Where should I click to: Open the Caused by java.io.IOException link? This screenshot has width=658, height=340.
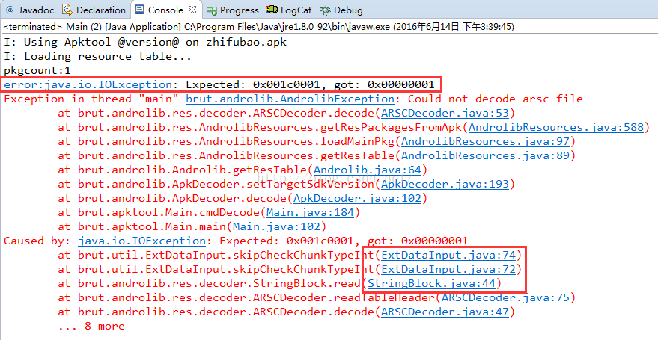point(141,241)
